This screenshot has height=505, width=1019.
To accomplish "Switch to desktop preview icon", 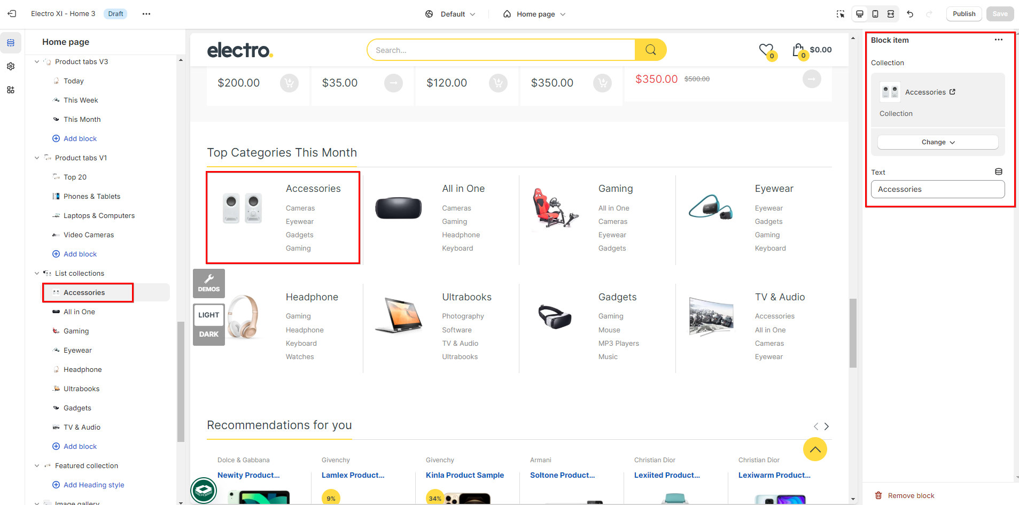I will pos(860,14).
